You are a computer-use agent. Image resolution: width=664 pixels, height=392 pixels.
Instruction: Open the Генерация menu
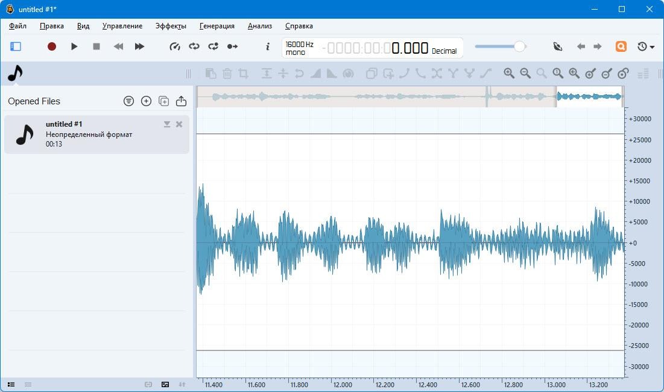pyautogui.click(x=217, y=26)
